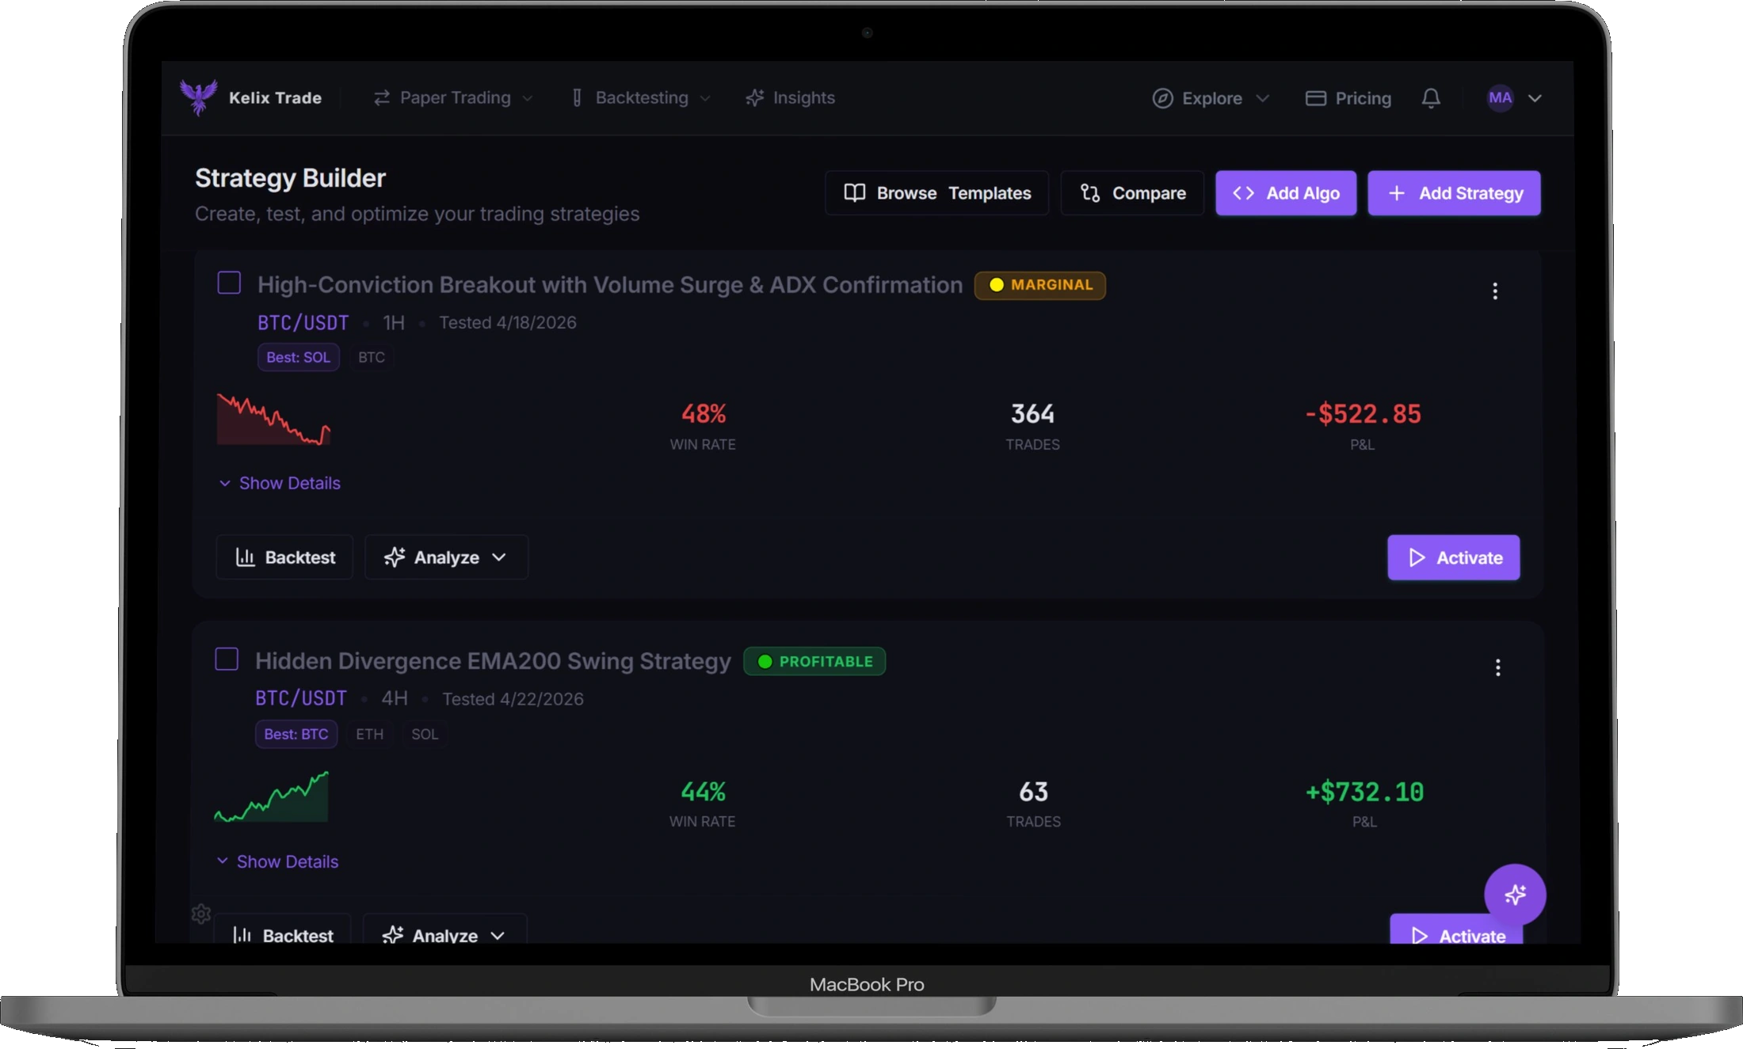Screen dimensions: 1743x1049
Task: Open the Paper Trading menu
Action: coord(453,97)
